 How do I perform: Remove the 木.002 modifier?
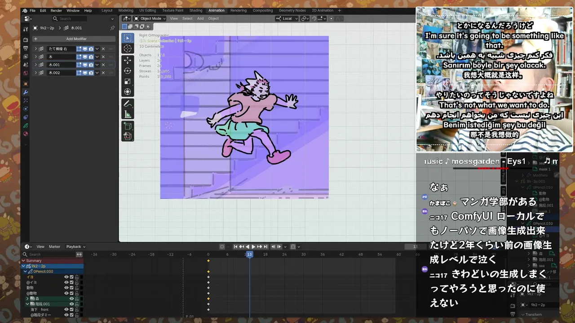pyautogui.click(x=103, y=73)
